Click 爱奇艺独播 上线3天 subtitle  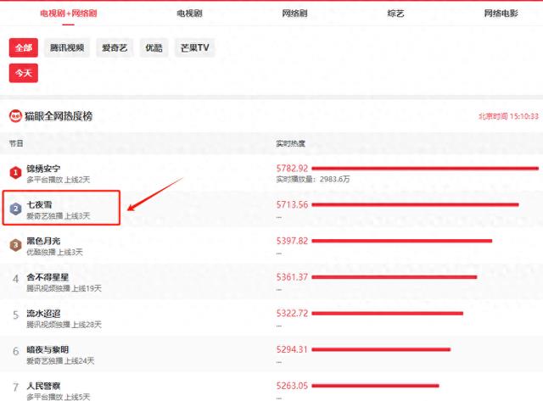point(59,216)
